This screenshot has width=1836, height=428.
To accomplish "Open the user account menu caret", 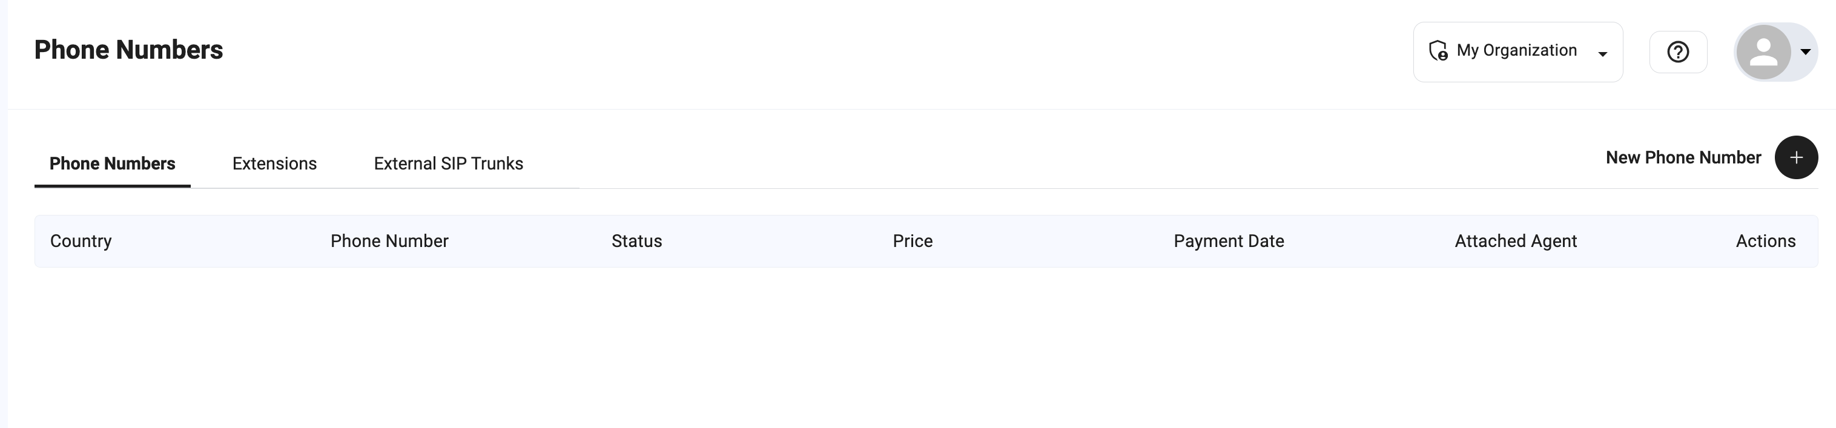I will 1805,52.
